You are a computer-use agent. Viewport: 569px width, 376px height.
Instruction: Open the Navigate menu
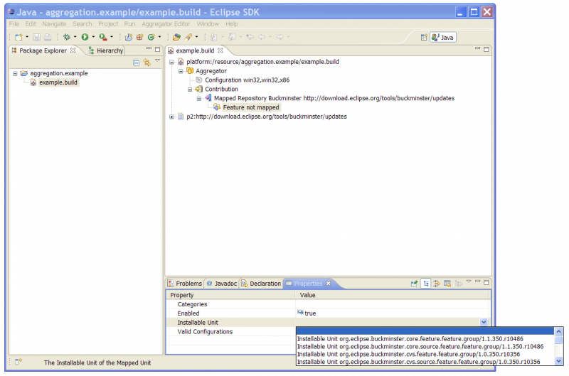(x=54, y=24)
